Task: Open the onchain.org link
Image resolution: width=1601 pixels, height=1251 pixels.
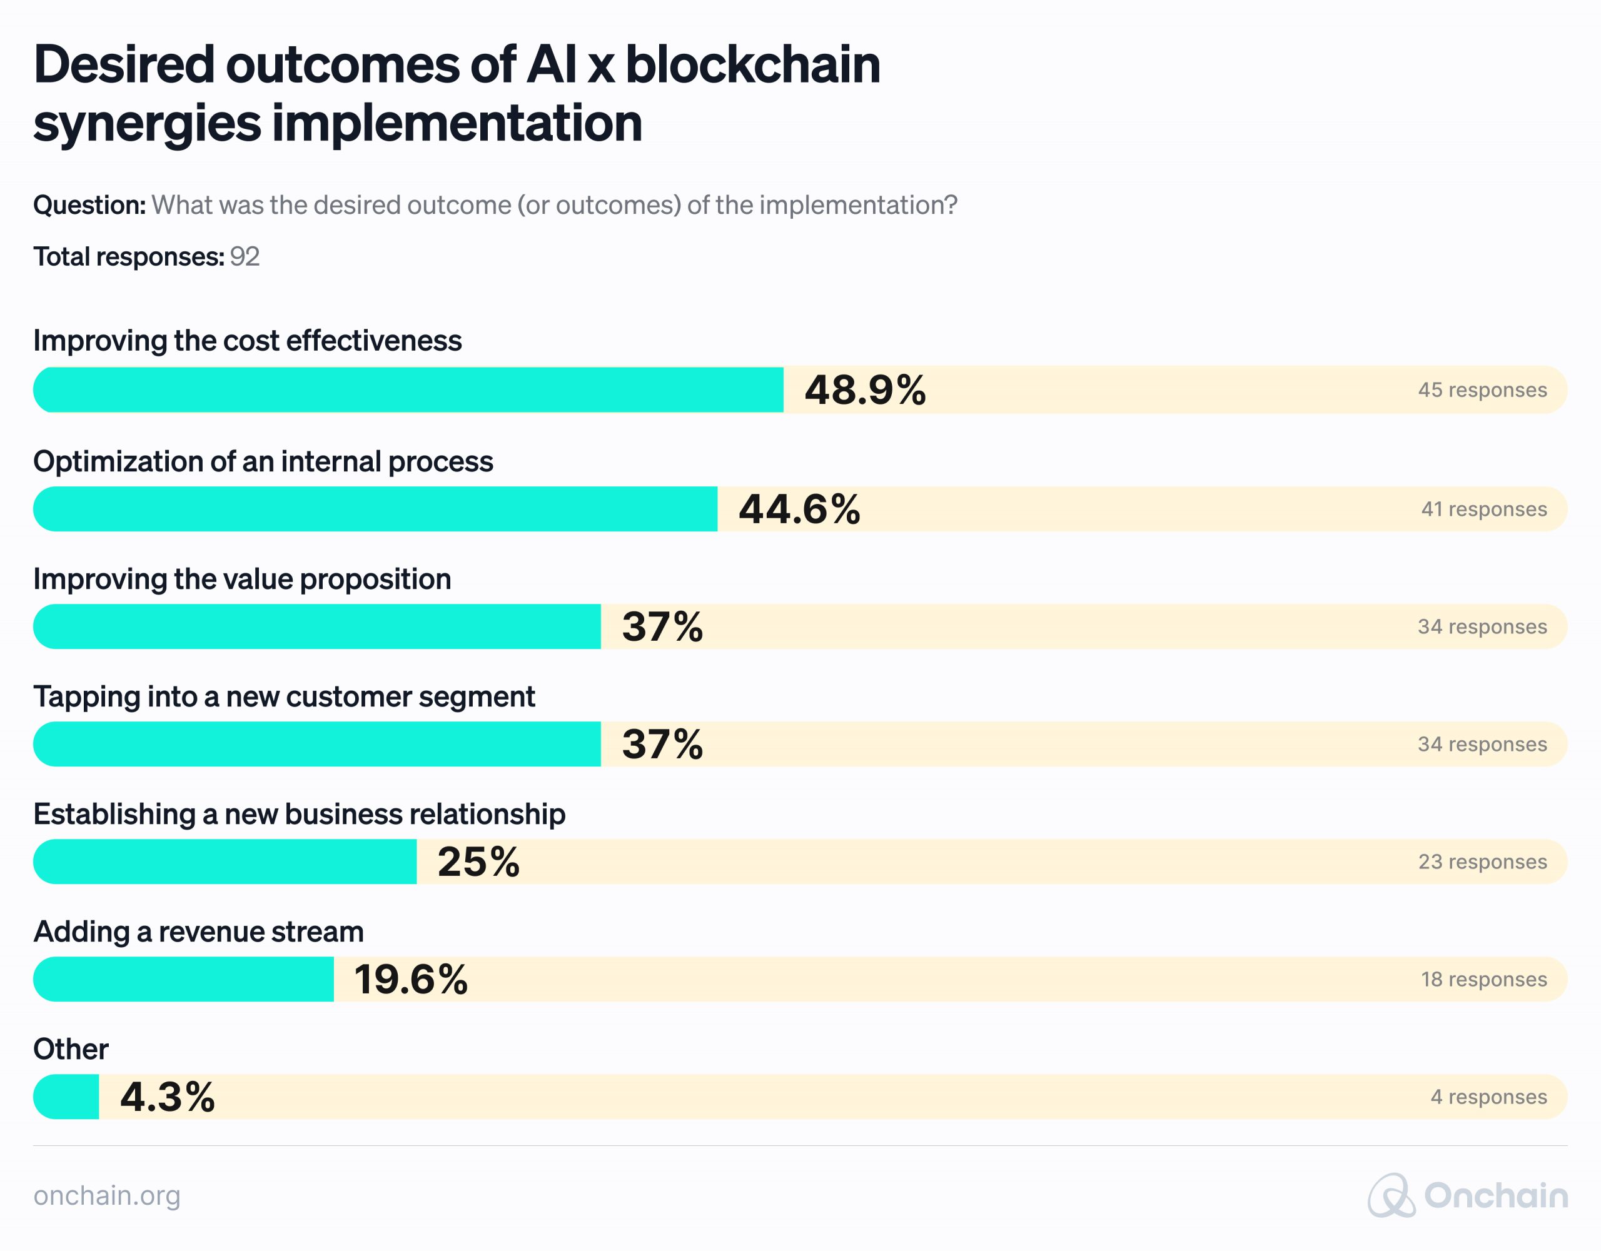Action: click(107, 1195)
